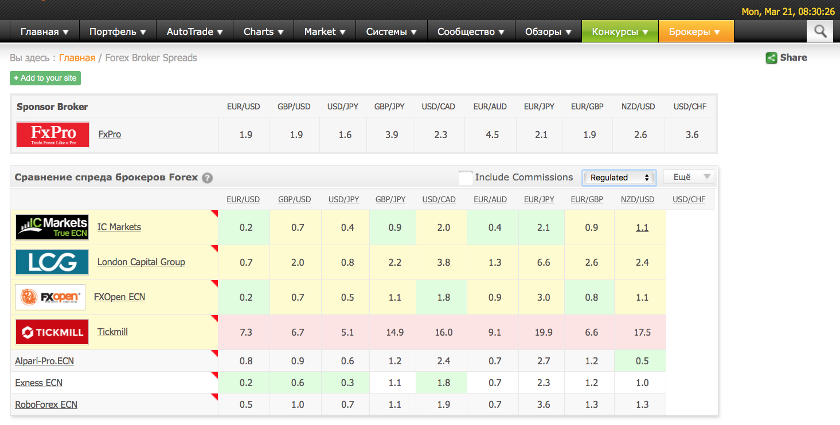Open the help question mark icon
Viewport: 840px width, 425px height.
pos(208,178)
